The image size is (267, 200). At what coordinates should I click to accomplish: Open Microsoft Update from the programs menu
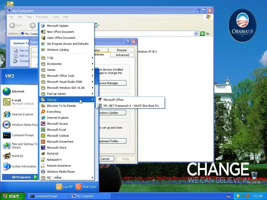tap(67, 26)
